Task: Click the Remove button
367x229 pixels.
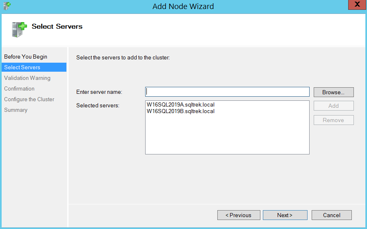Action: 333,120
